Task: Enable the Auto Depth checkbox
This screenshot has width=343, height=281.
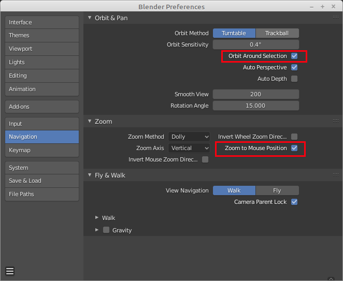Action: 294,79
